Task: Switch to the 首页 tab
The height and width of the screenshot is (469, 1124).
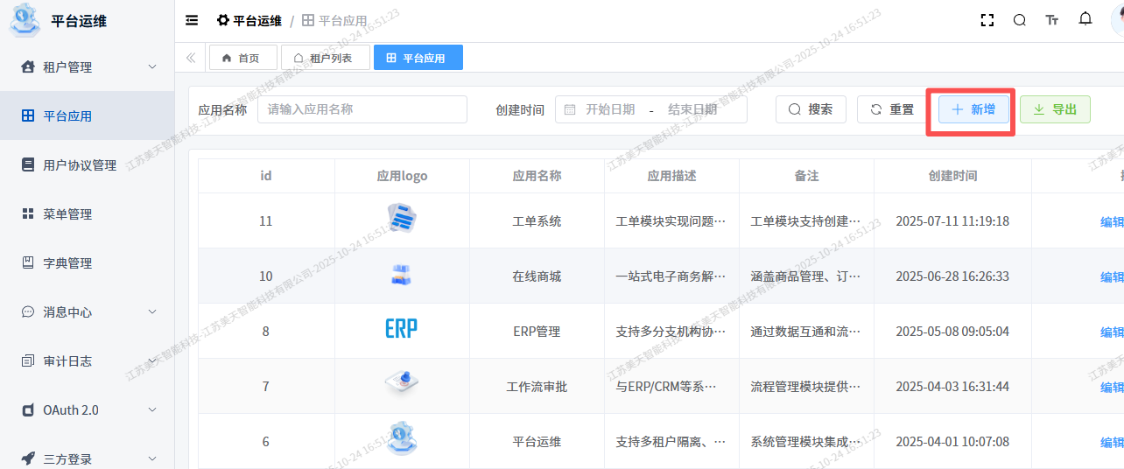Action: [242, 58]
